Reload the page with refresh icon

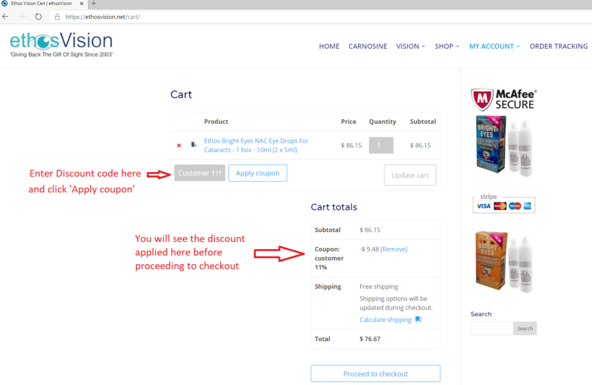tap(38, 17)
